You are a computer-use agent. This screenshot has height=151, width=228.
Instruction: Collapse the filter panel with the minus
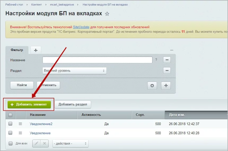tap(172, 50)
